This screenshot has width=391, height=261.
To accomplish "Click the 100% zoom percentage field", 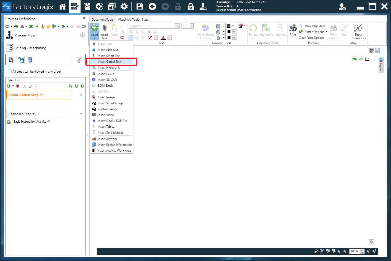I will [355, 251].
